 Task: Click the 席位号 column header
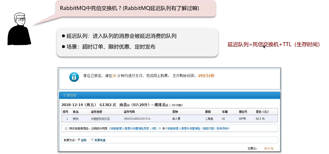(243, 112)
